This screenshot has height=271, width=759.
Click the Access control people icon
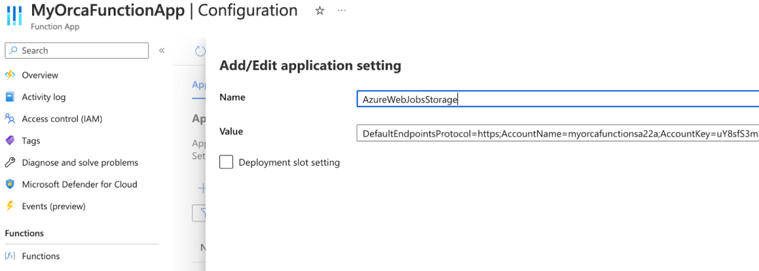tap(9, 119)
